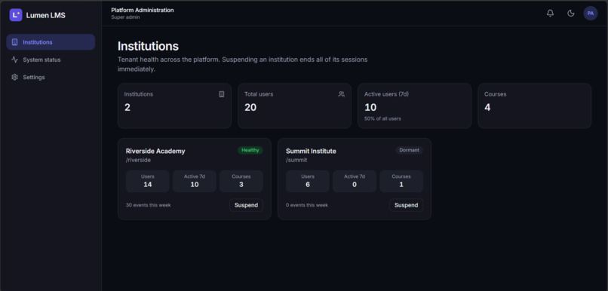This screenshot has width=608, height=291.
Task: Click '50% of all users' text
Action: tap(382, 118)
